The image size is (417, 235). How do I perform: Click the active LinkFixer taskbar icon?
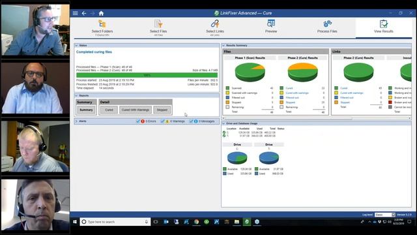[x=247, y=222]
